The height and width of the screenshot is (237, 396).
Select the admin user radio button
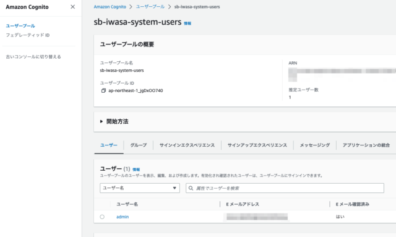[x=102, y=217]
